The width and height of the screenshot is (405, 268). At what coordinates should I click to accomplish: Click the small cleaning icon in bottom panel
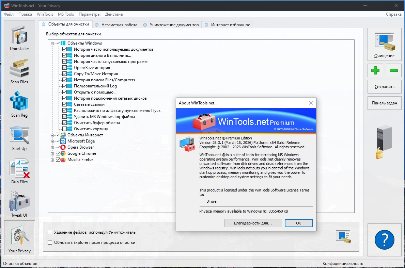(x=343, y=237)
